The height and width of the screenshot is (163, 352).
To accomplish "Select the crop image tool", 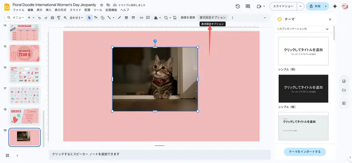I will [166, 18].
